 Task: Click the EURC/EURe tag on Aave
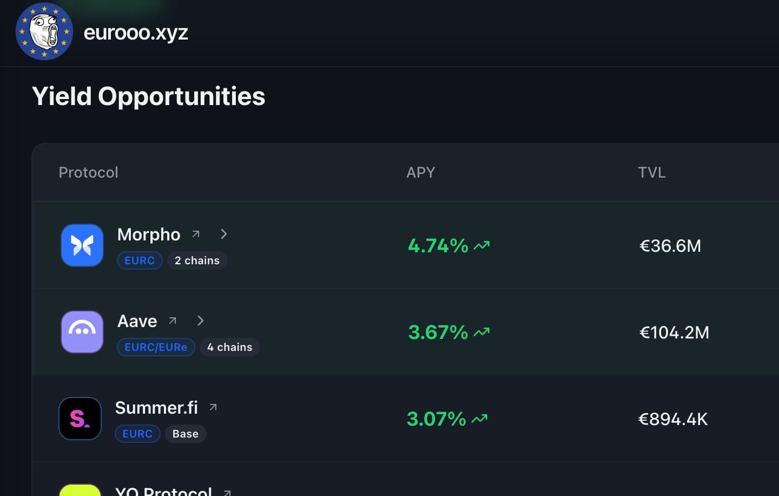point(156,347)
